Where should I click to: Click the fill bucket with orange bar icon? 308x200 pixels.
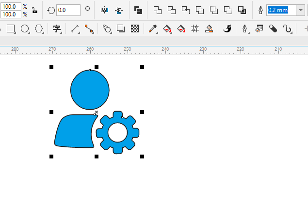[x=209, y=29]
